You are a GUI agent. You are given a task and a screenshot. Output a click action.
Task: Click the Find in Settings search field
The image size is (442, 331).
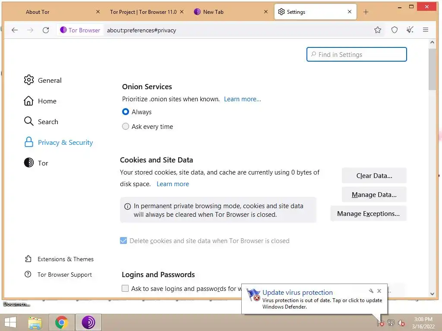[357, 54]
